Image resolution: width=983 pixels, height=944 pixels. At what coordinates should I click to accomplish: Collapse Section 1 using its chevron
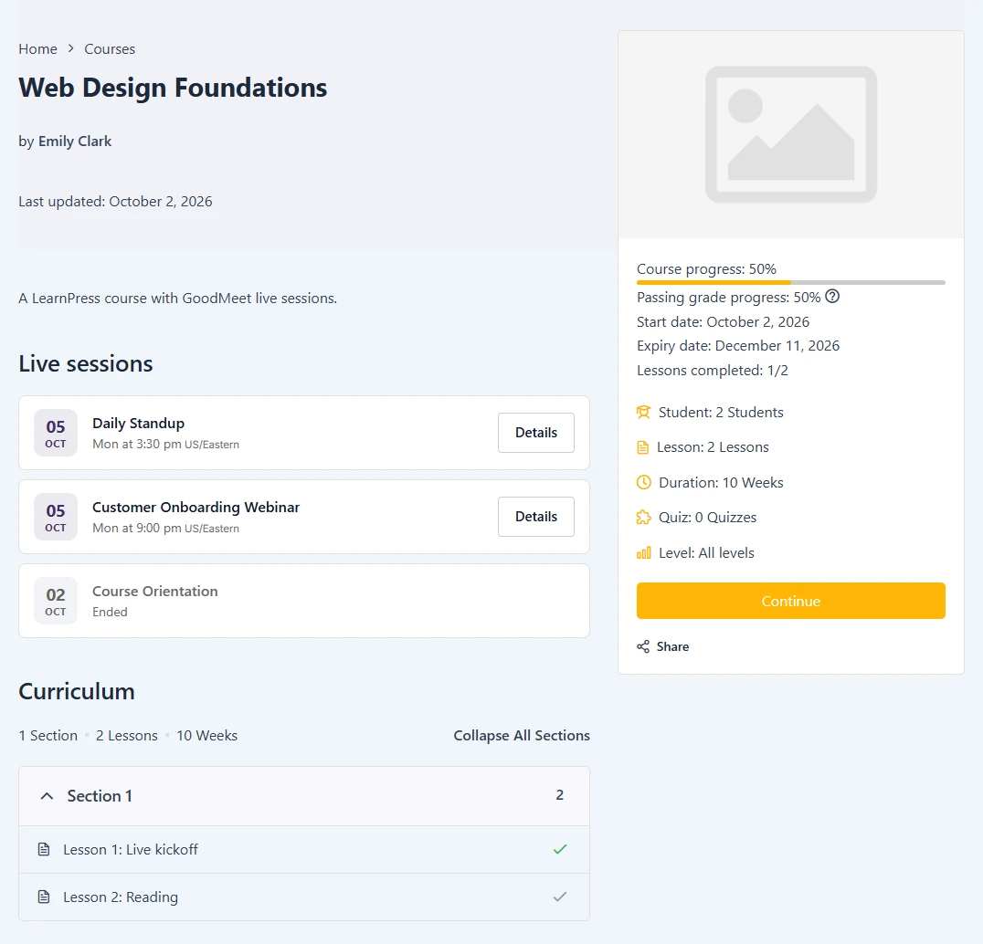47,795
